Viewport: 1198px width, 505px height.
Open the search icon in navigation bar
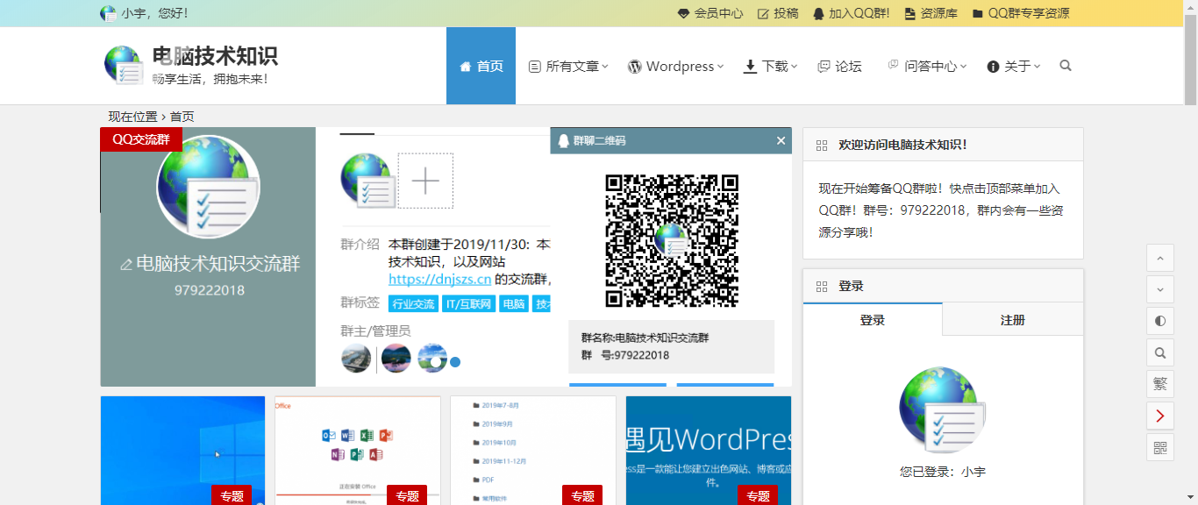point(1066,66)
